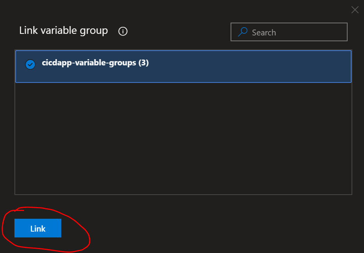
Task: Click the blank right side of the highlighted row
Action: [x=273, y=66]
